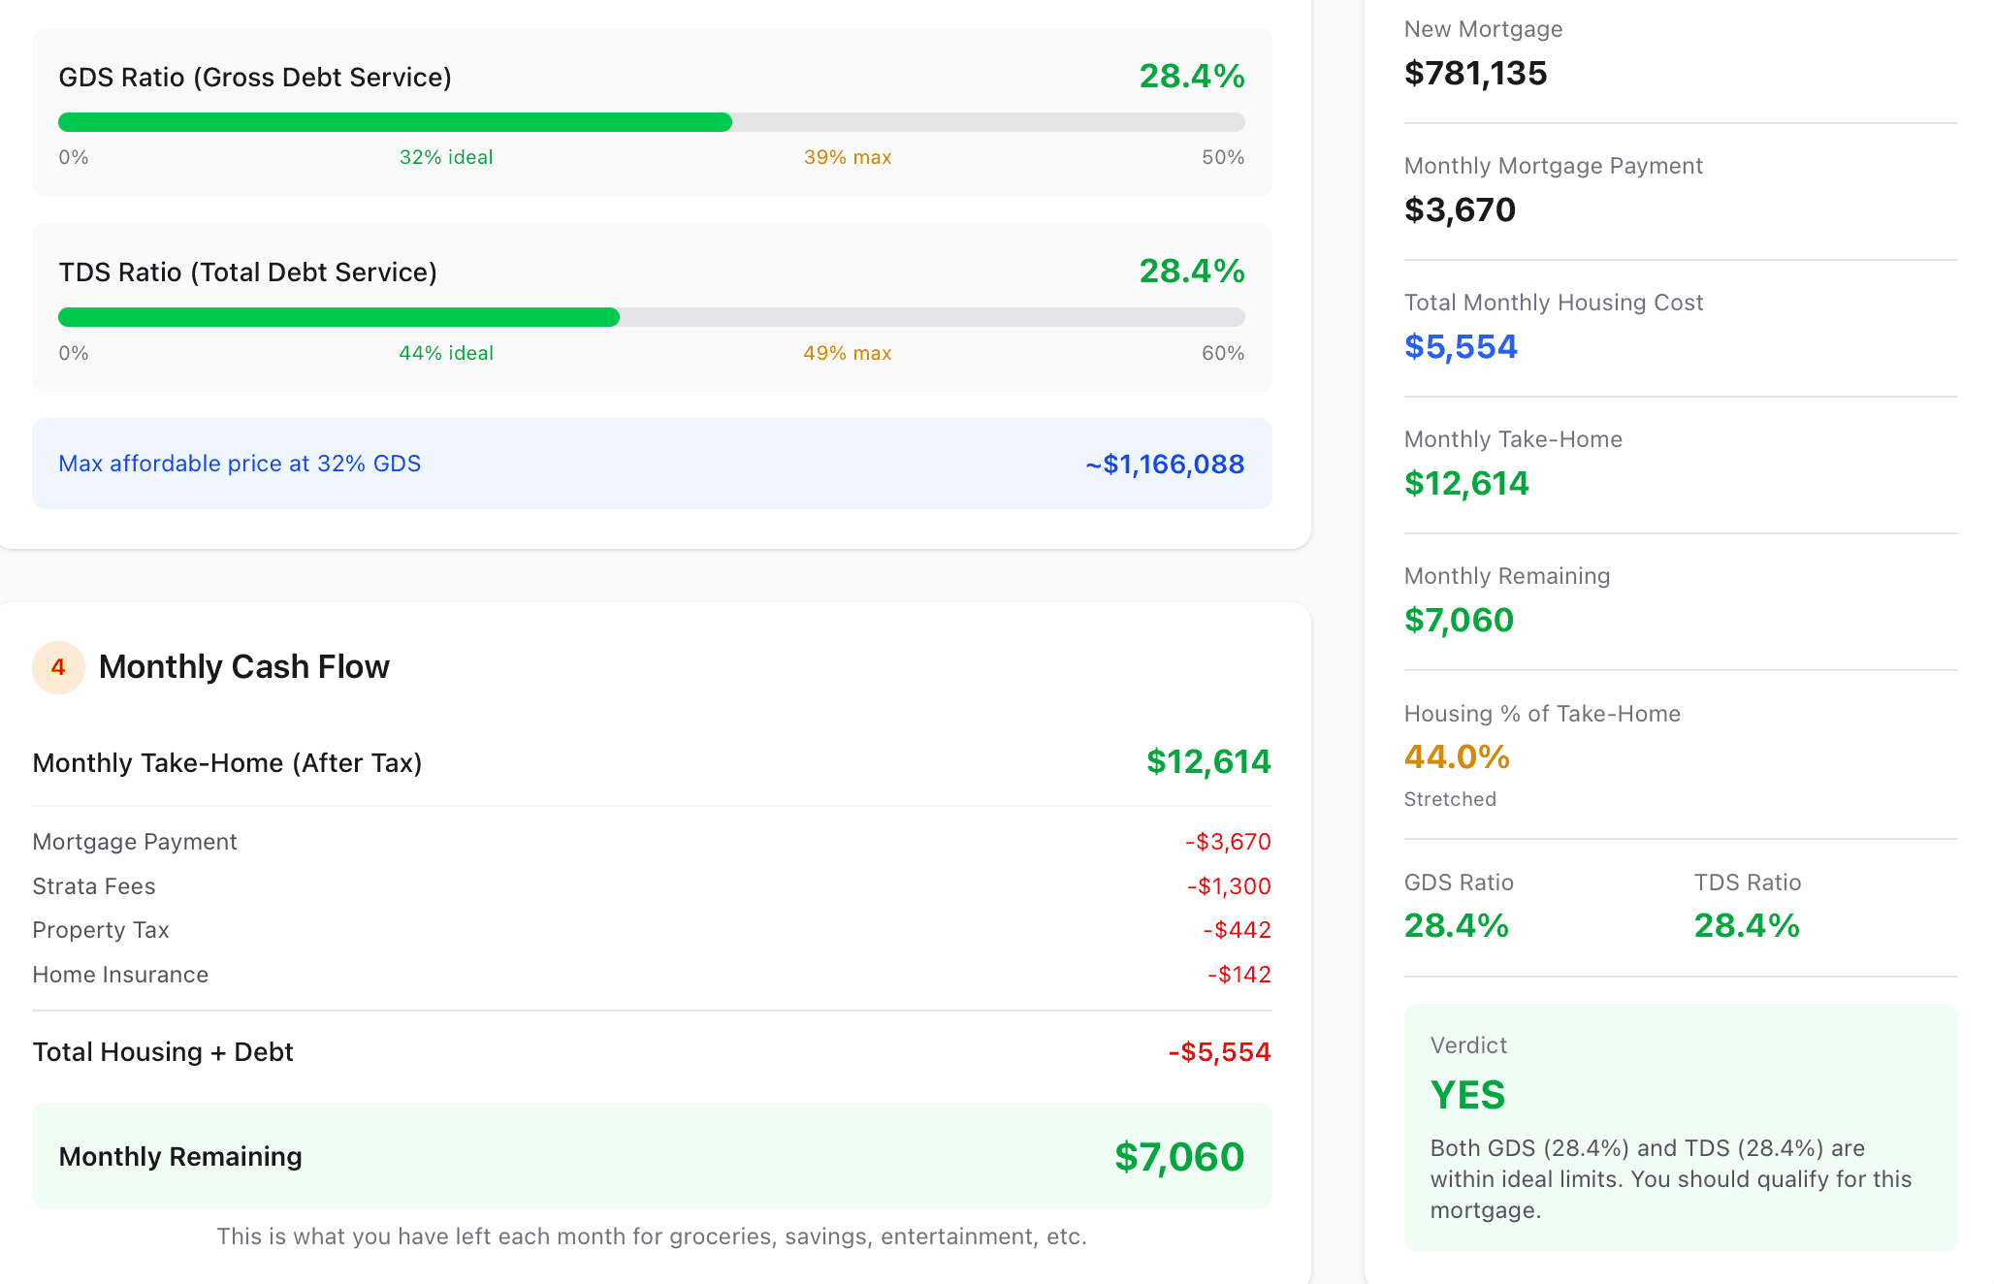The width and height of the screenshot is (1994, 1284).
Task: Click the GDS Ratio 28.4% in the sidebar
Action: click(x=1456, y=926)
